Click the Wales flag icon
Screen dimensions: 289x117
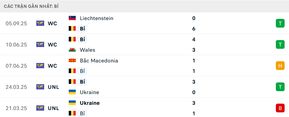coord(72,50)
